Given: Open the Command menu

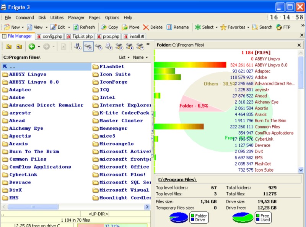Looking at the screenshot, I should click(x=25, y=18).
